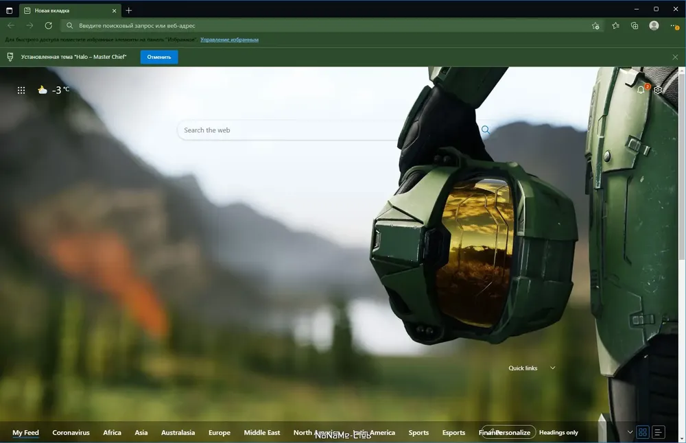This screenshot has width=686, height=443.
Task: Add this page to favorites star
Action: point(595,26)
